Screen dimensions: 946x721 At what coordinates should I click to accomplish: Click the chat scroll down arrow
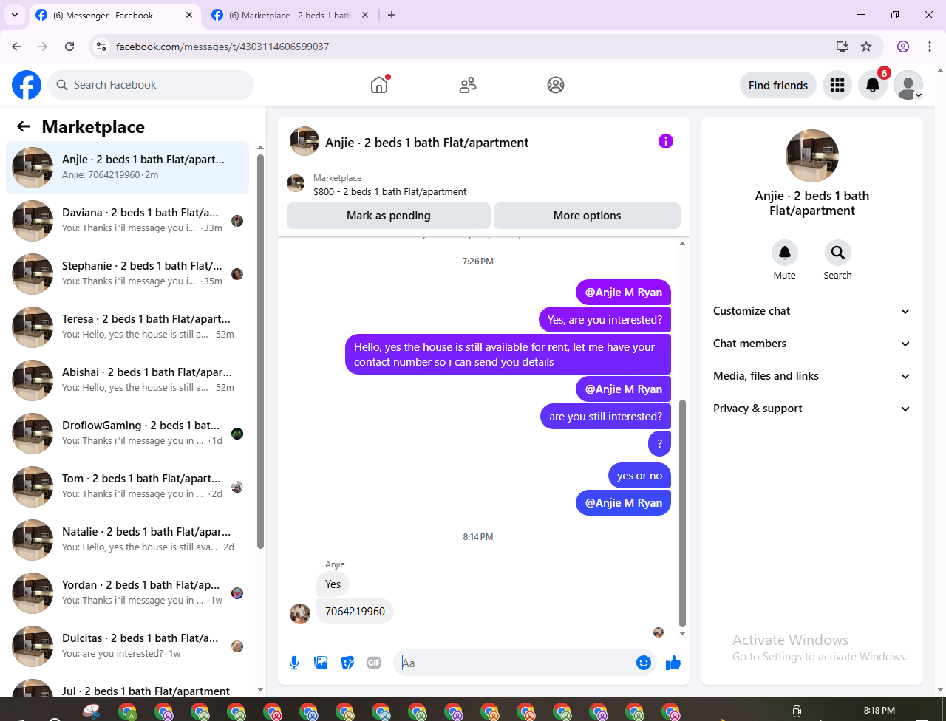point(682,633)
